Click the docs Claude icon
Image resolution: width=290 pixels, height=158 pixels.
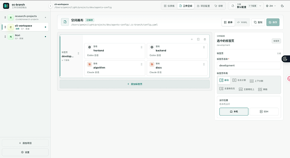tap(152, 64)
